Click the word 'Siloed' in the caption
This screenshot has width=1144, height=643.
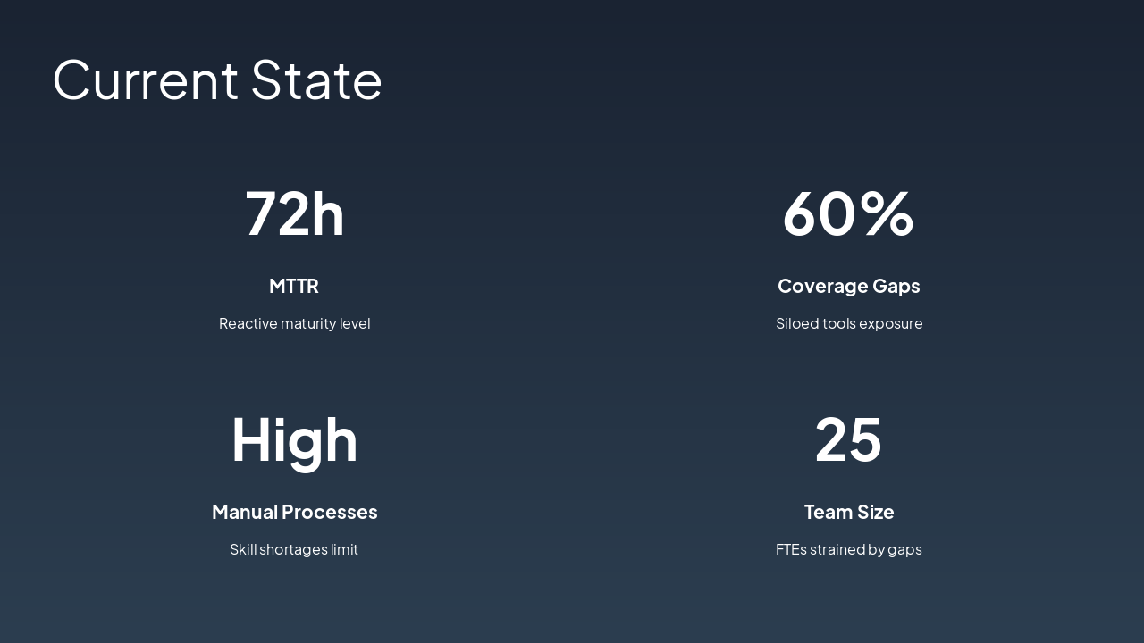coord(797,323)
